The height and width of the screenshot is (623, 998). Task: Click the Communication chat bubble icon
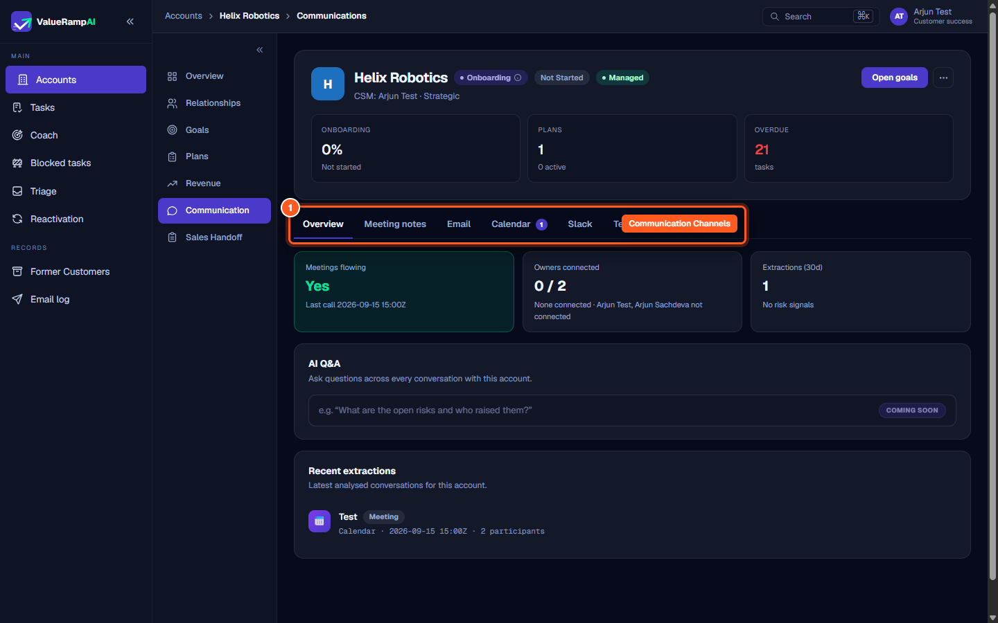click(173, 210)
